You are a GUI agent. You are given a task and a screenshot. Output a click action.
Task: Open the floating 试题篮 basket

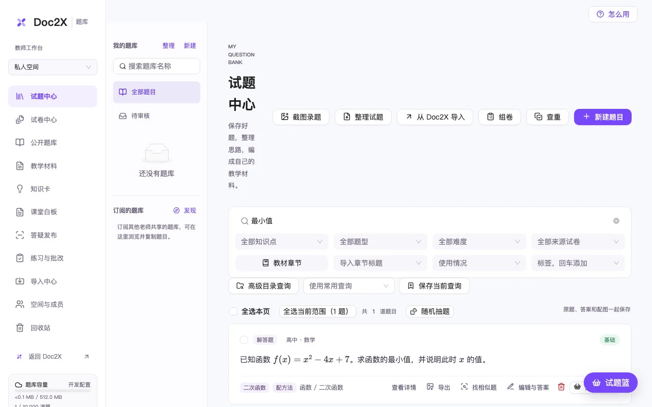pyautogui.click(x=611, y=383)
